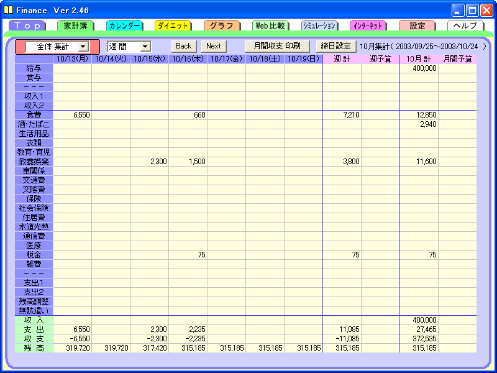Image resolution: width=497 pixels, height=373 pixels.
Task: Click the Back button
Action: point(184,46)
